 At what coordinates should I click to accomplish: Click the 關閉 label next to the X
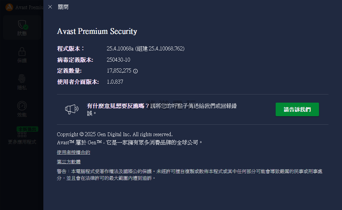point(63,7)
